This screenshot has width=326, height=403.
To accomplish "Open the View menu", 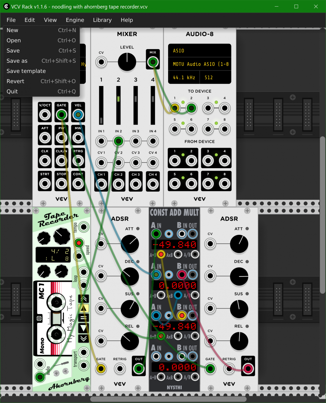I will (50, 20).
